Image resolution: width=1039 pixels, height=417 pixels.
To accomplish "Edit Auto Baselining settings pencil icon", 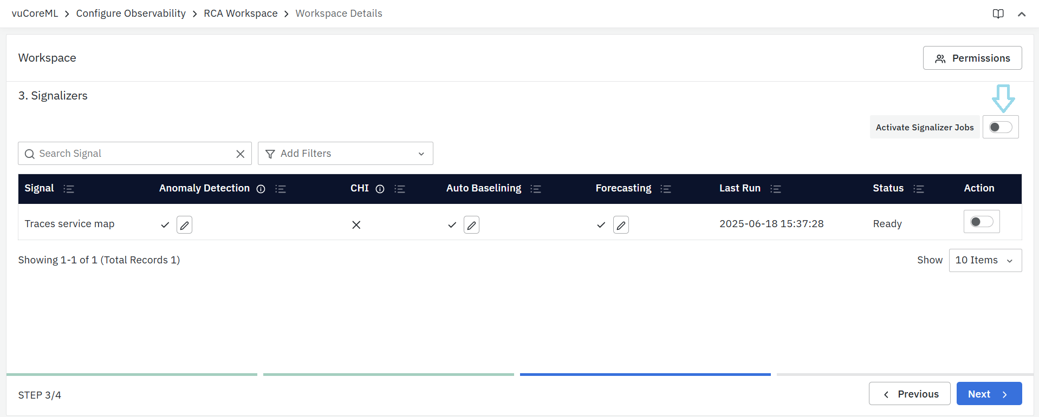I will click(x=471, y=225).
